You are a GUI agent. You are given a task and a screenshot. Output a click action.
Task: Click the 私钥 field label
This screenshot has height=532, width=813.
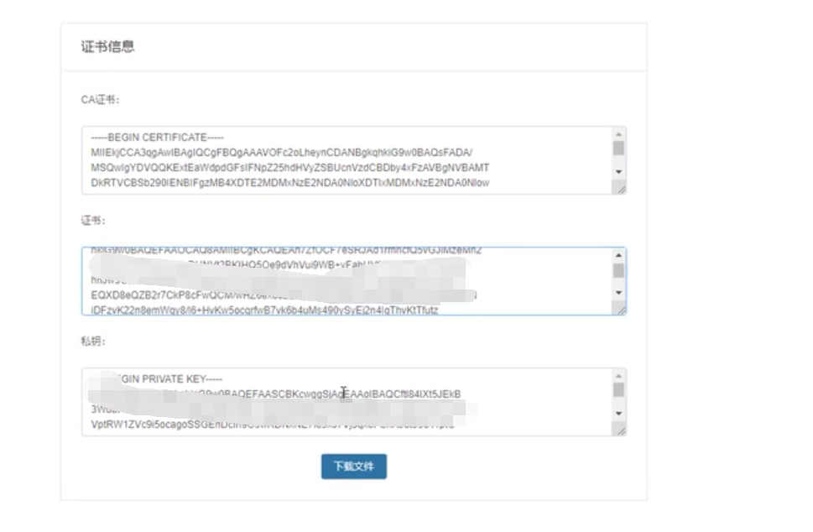tap(93, 342)
